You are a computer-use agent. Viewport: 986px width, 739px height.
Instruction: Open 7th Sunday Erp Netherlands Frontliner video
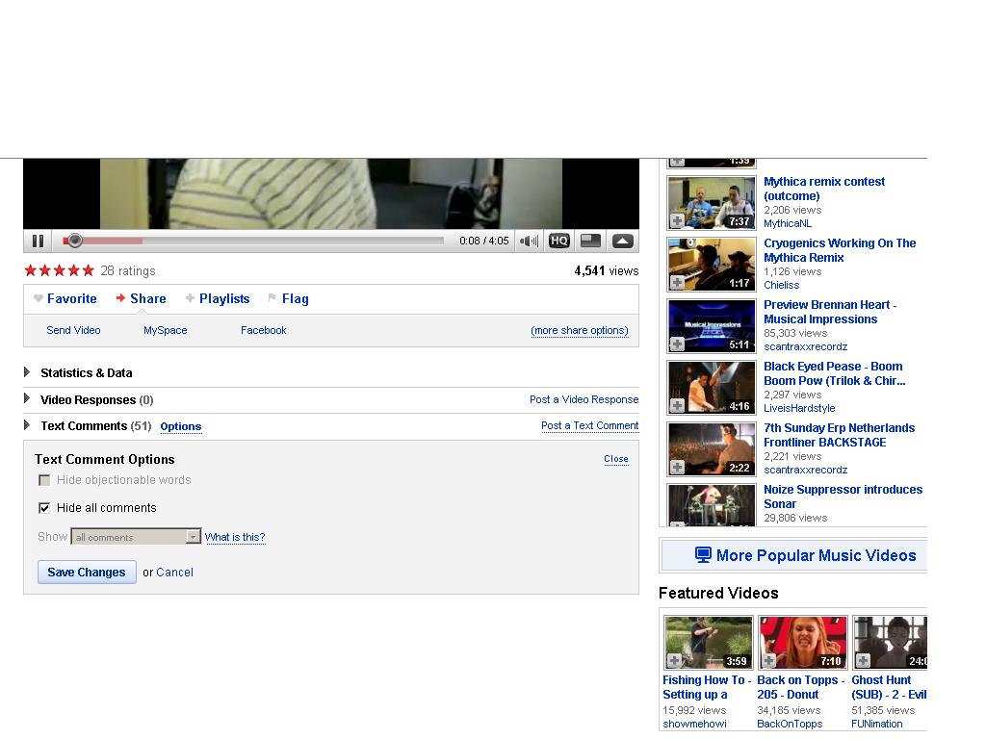coord(839,436)
